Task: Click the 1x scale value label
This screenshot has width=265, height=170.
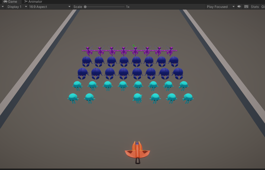Action: coord(128,7)
